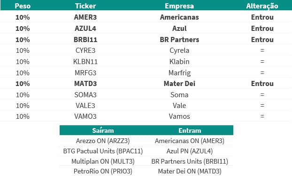
Task: Select the Mater Dei company cell
Action: (179, 84)
